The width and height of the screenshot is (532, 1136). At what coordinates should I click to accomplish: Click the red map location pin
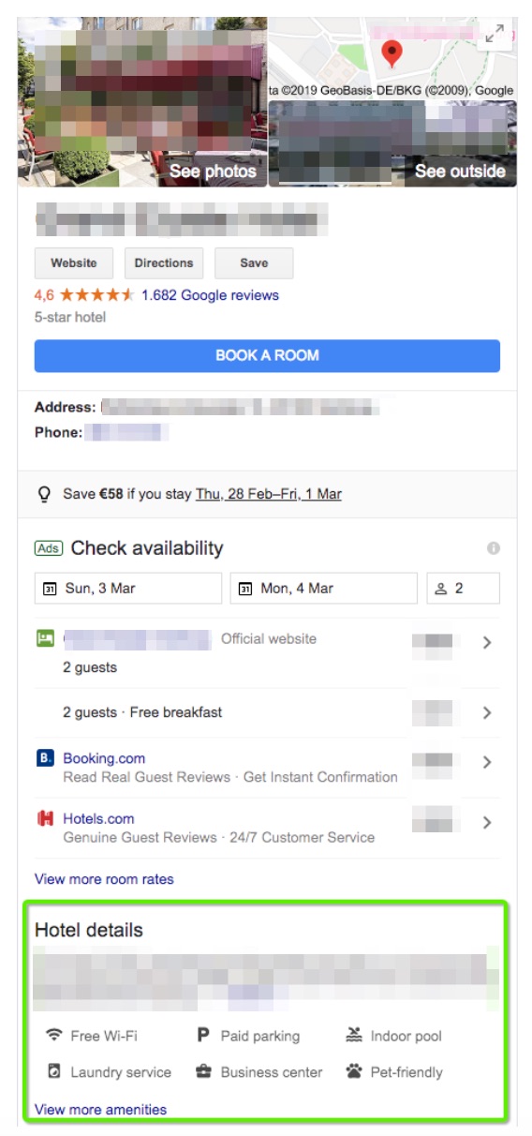pos(392,53)
